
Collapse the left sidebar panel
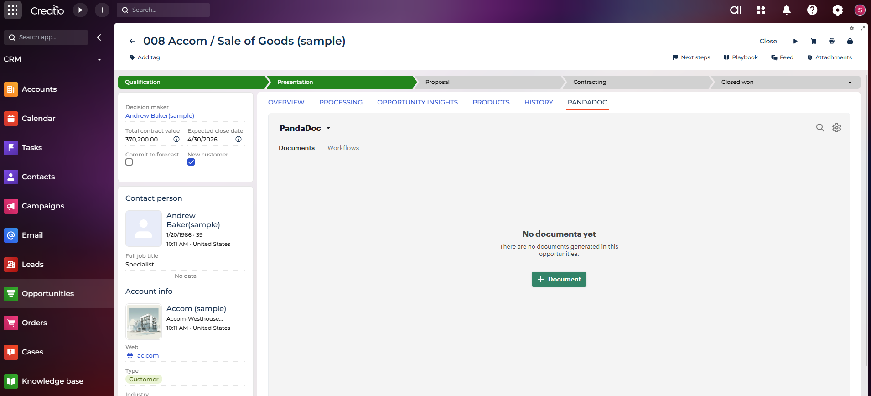(x=99, y=37)
